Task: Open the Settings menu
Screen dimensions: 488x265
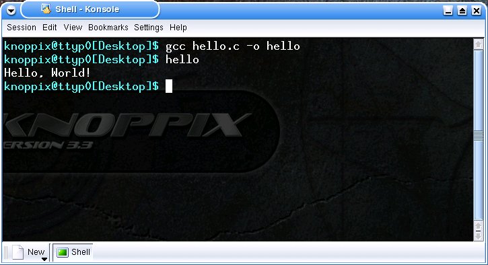Action: (x=149, y=28)
